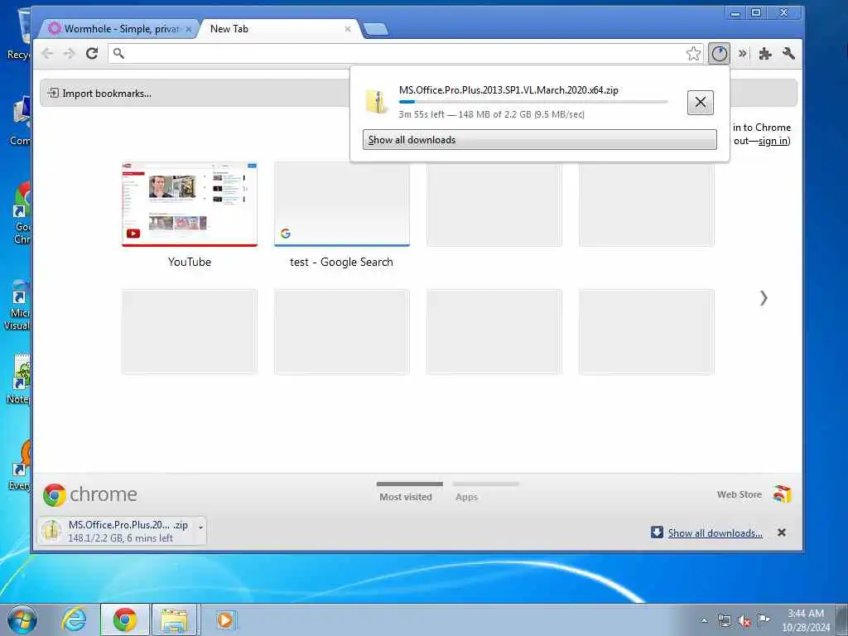Click the zip file icon in download popup
Screen dimensions: 848x636
point(377,102)
